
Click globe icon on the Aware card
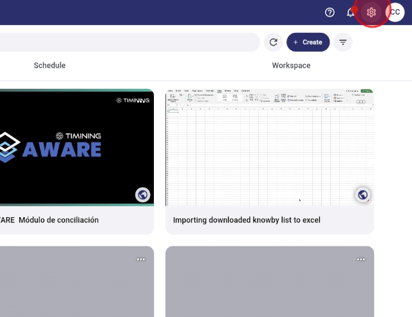[143, 195]
